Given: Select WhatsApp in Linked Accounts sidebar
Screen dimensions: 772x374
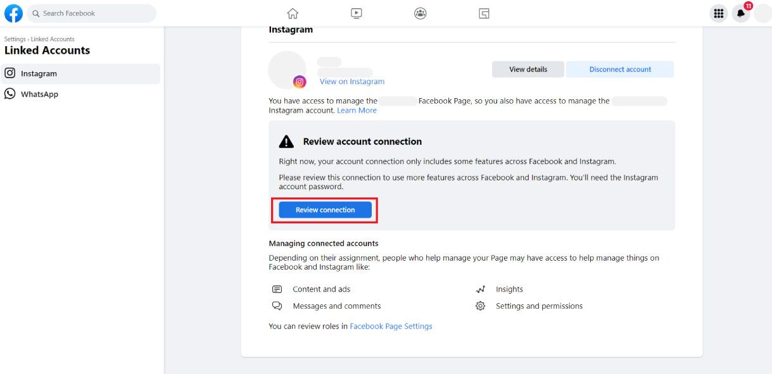Looking at the screenshot, I should [80, 94].
